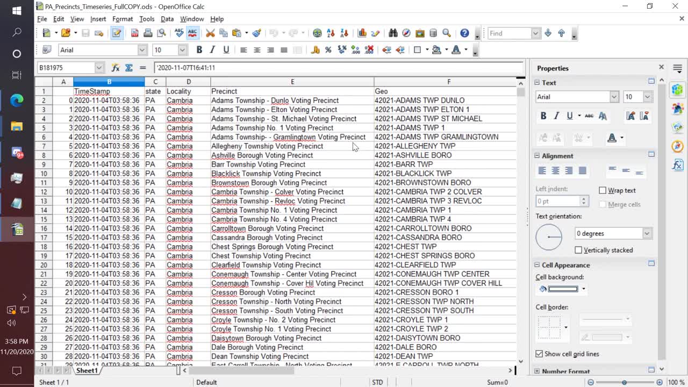Open the sidebar Styles and Formatting deck
Image resolution: width=688 pixels, height=387 pixels.
677,109
